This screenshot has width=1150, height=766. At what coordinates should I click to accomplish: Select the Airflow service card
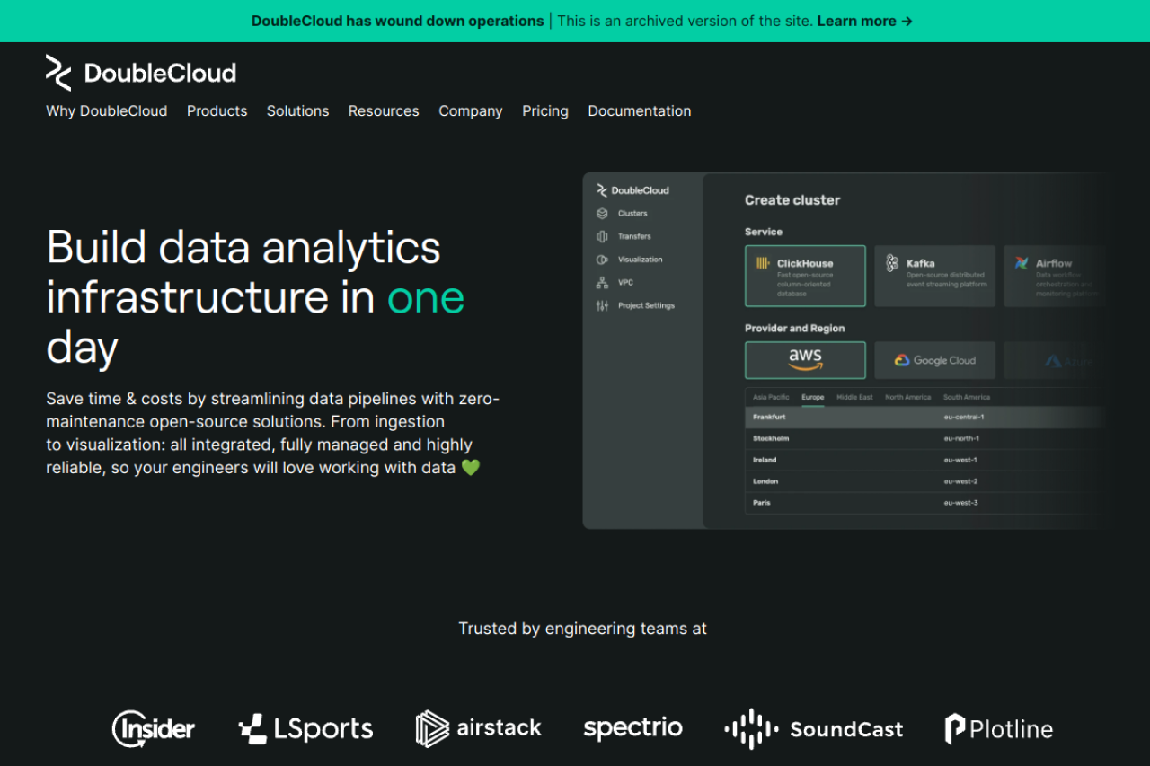(1055, 276)
